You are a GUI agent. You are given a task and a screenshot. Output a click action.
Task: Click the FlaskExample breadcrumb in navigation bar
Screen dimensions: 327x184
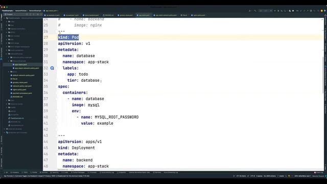7,11
